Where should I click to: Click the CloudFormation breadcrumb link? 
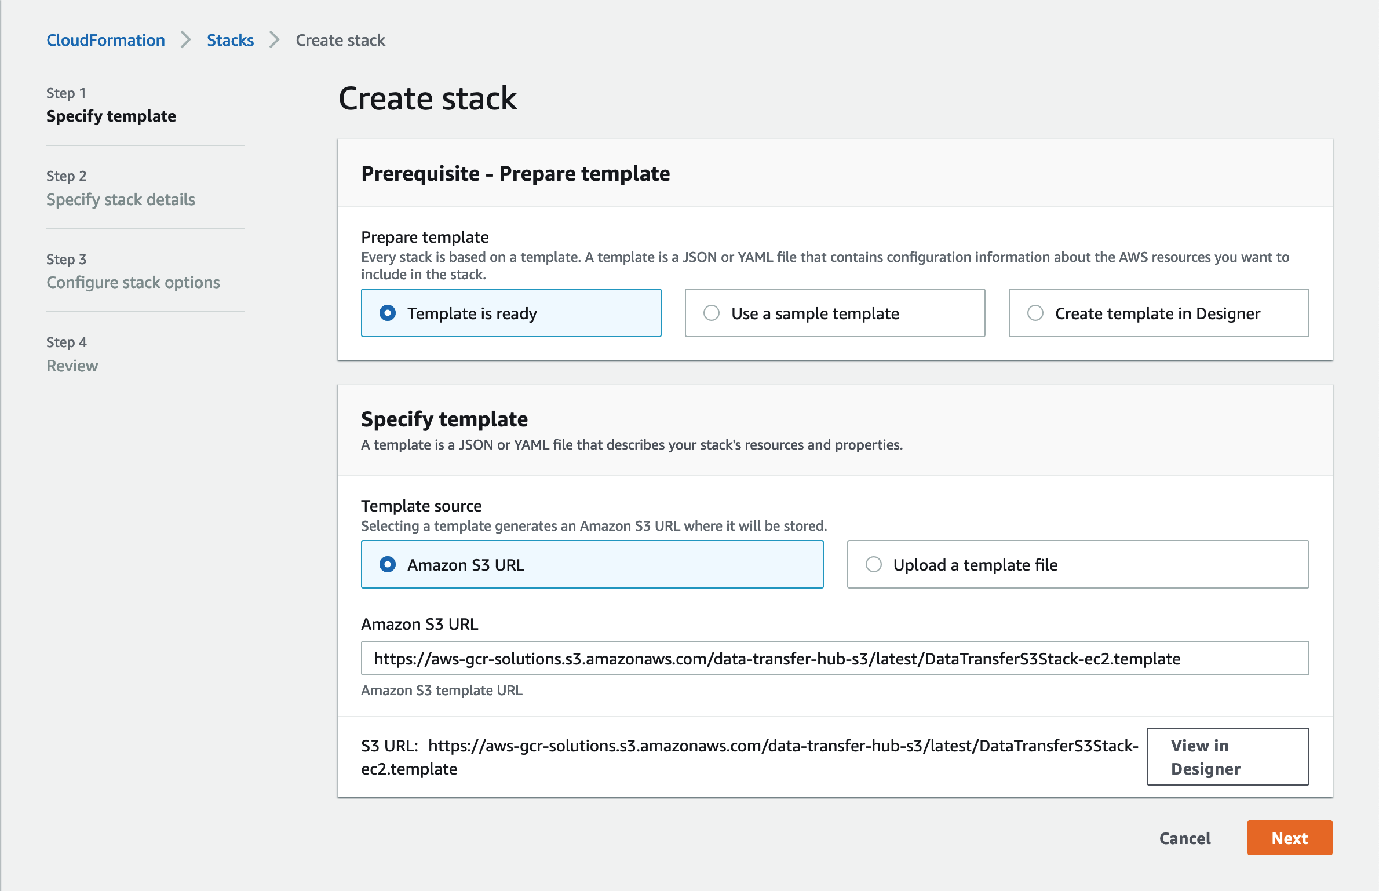click(105, 40)
